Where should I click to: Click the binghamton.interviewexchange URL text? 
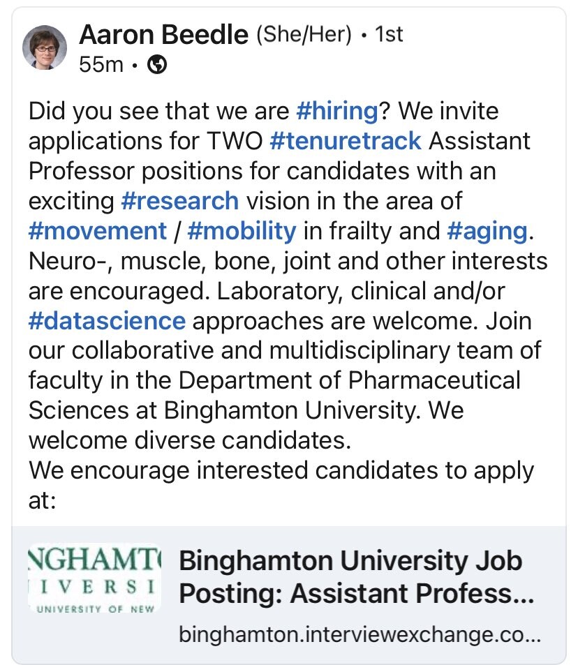(359, 635)
